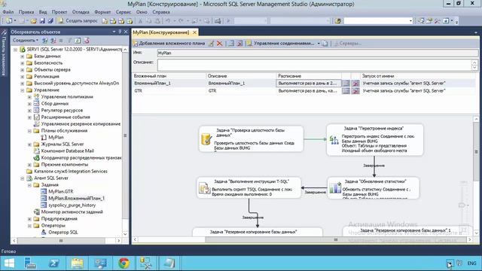Image resolution: width=482 pixels, height=271 pixels.
Task: Open the Файл menu
Action: 8,12
